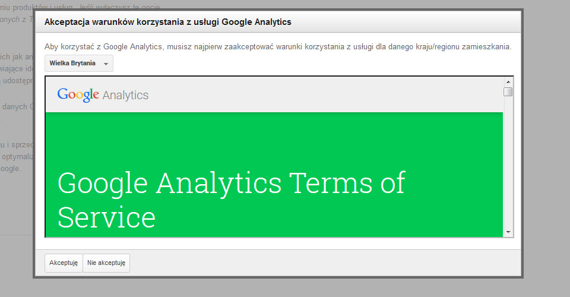Viewport: 570px width, 297px height.
Task: Click the terms scrollbar thumb
Action: tap(508, 91)
